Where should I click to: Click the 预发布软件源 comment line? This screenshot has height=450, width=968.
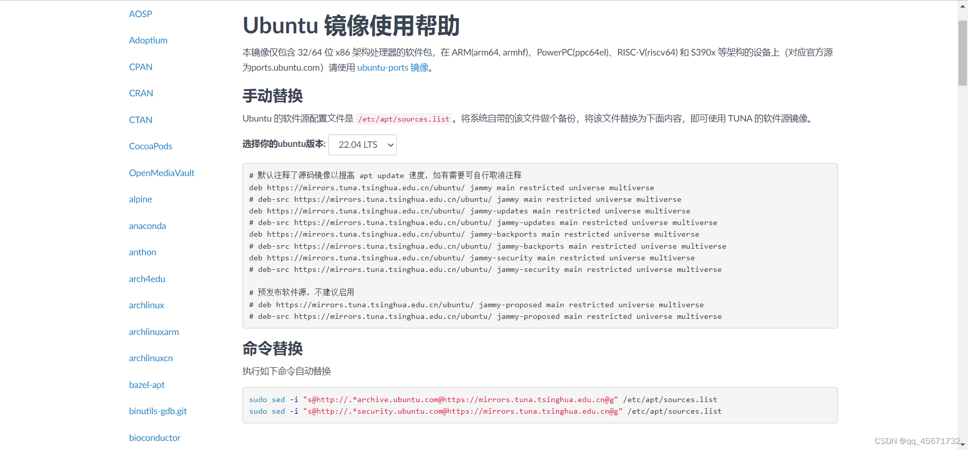pyautogui.click(x=301, y=293)
